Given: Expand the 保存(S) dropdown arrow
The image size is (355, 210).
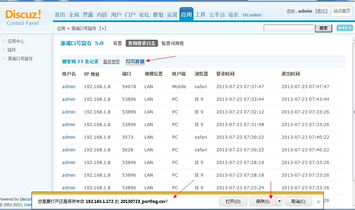Looking at the screenshot, I should [280, 201].
